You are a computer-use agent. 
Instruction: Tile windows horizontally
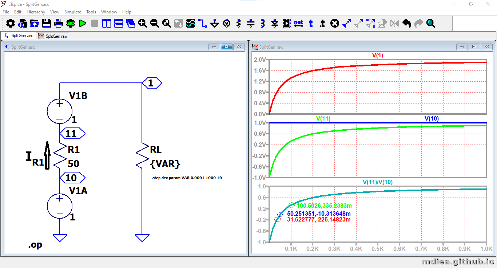(119, 24)
